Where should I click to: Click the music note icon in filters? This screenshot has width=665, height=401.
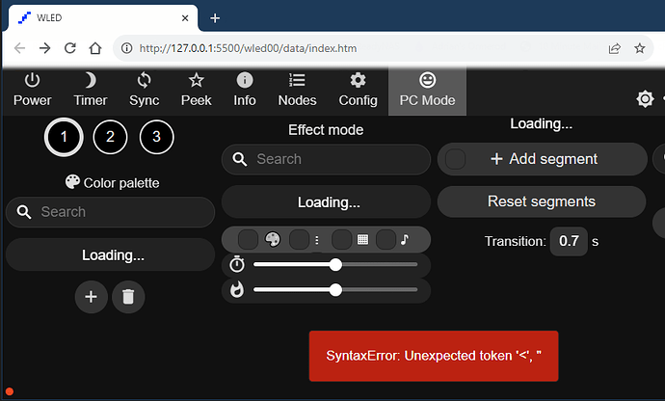click(x=405, y=240)
